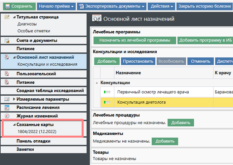Click the chart icon beside Измеряемые параметры
The image size is (233, 165).
(x=7, y=99)
